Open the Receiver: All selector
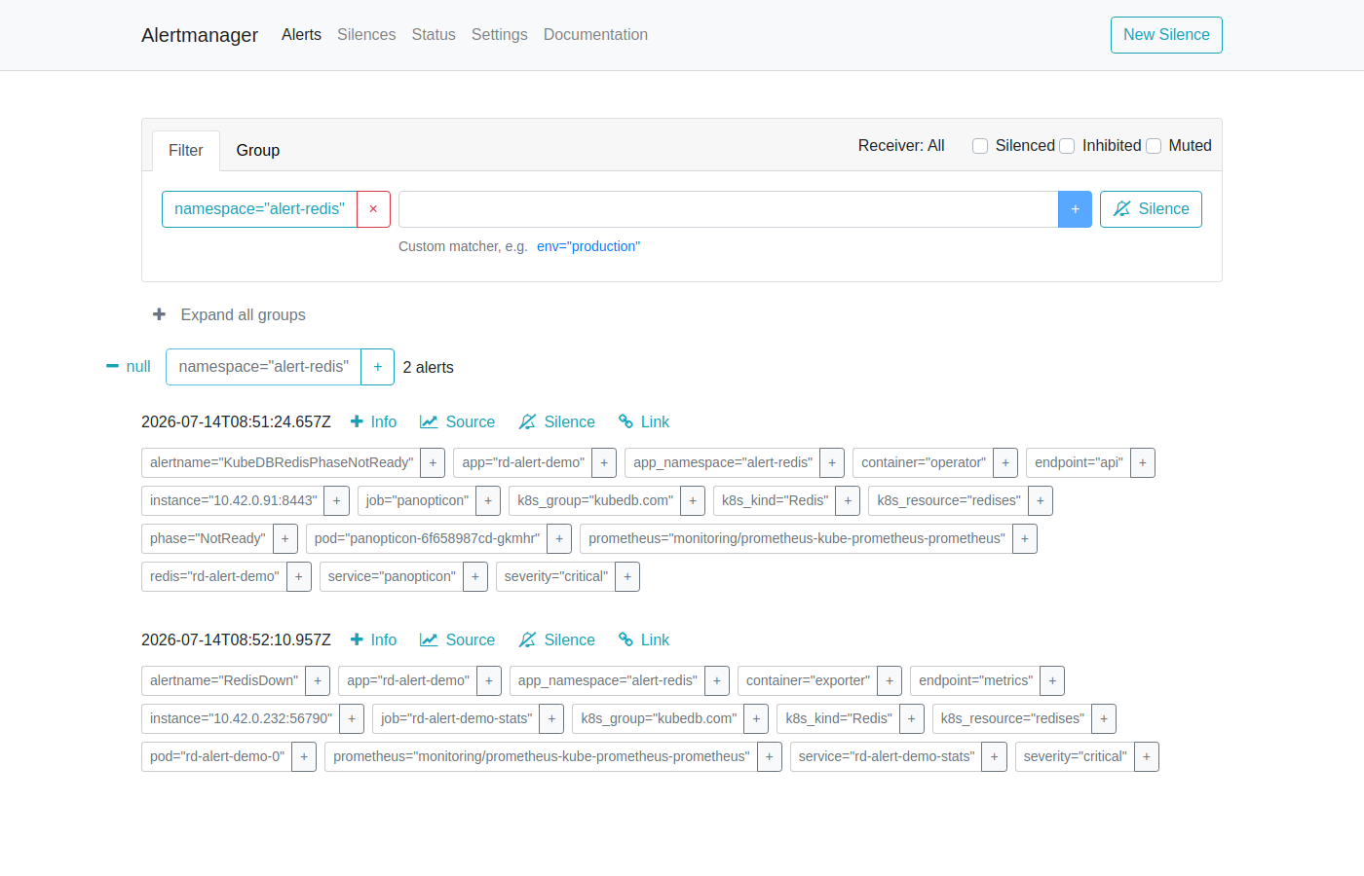1364x876 pixels. click(x=901, y=145)
